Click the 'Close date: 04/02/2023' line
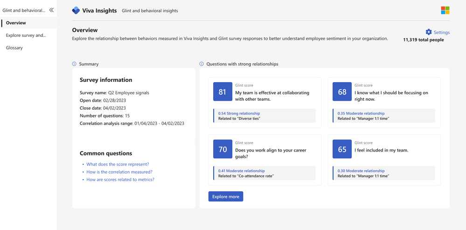 tap(103, 108)
